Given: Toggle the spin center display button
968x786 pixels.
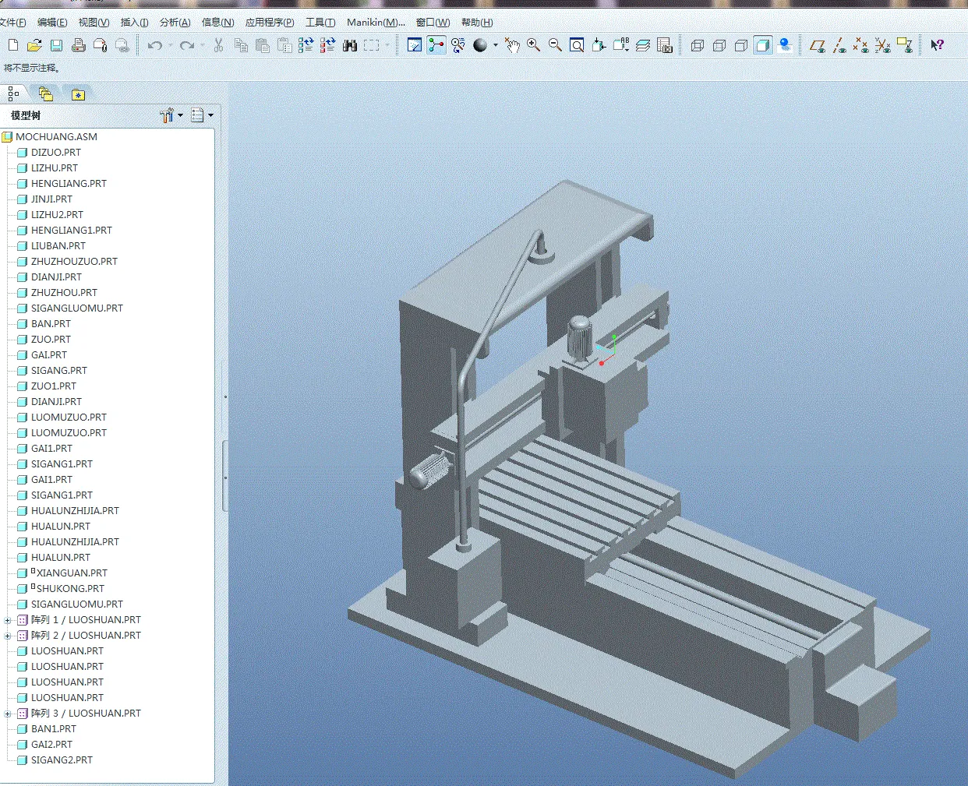Looking at the screenshot, I should [436, 45].
